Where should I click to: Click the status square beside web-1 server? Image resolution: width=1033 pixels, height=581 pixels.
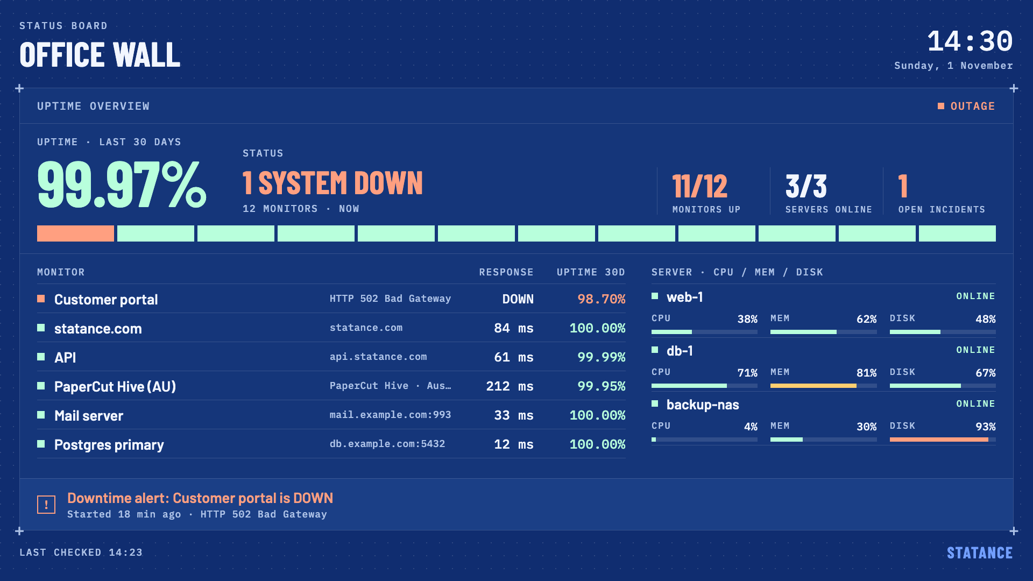(655, 296)
